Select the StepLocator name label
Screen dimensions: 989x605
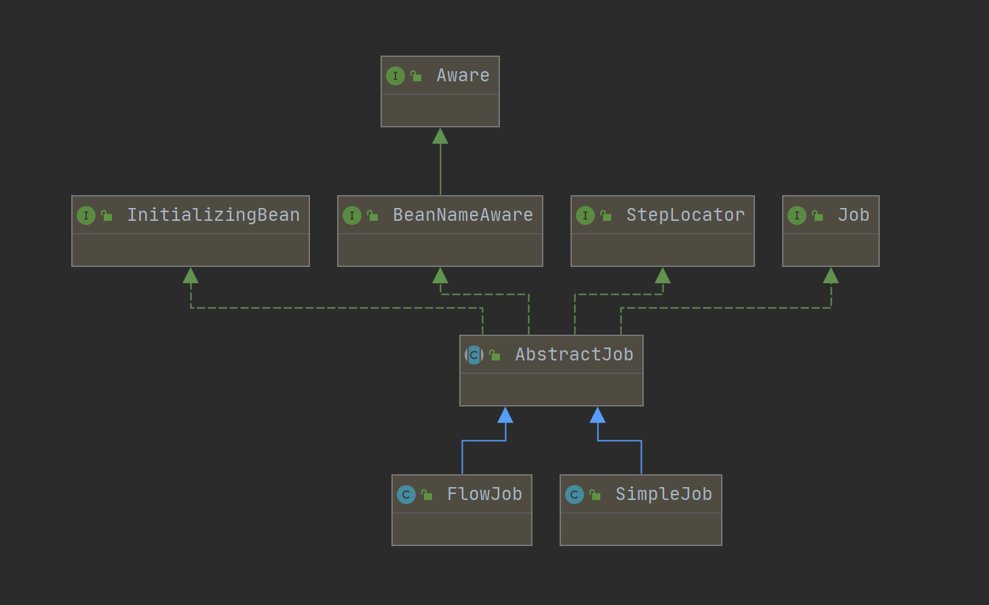click(685, 215)
